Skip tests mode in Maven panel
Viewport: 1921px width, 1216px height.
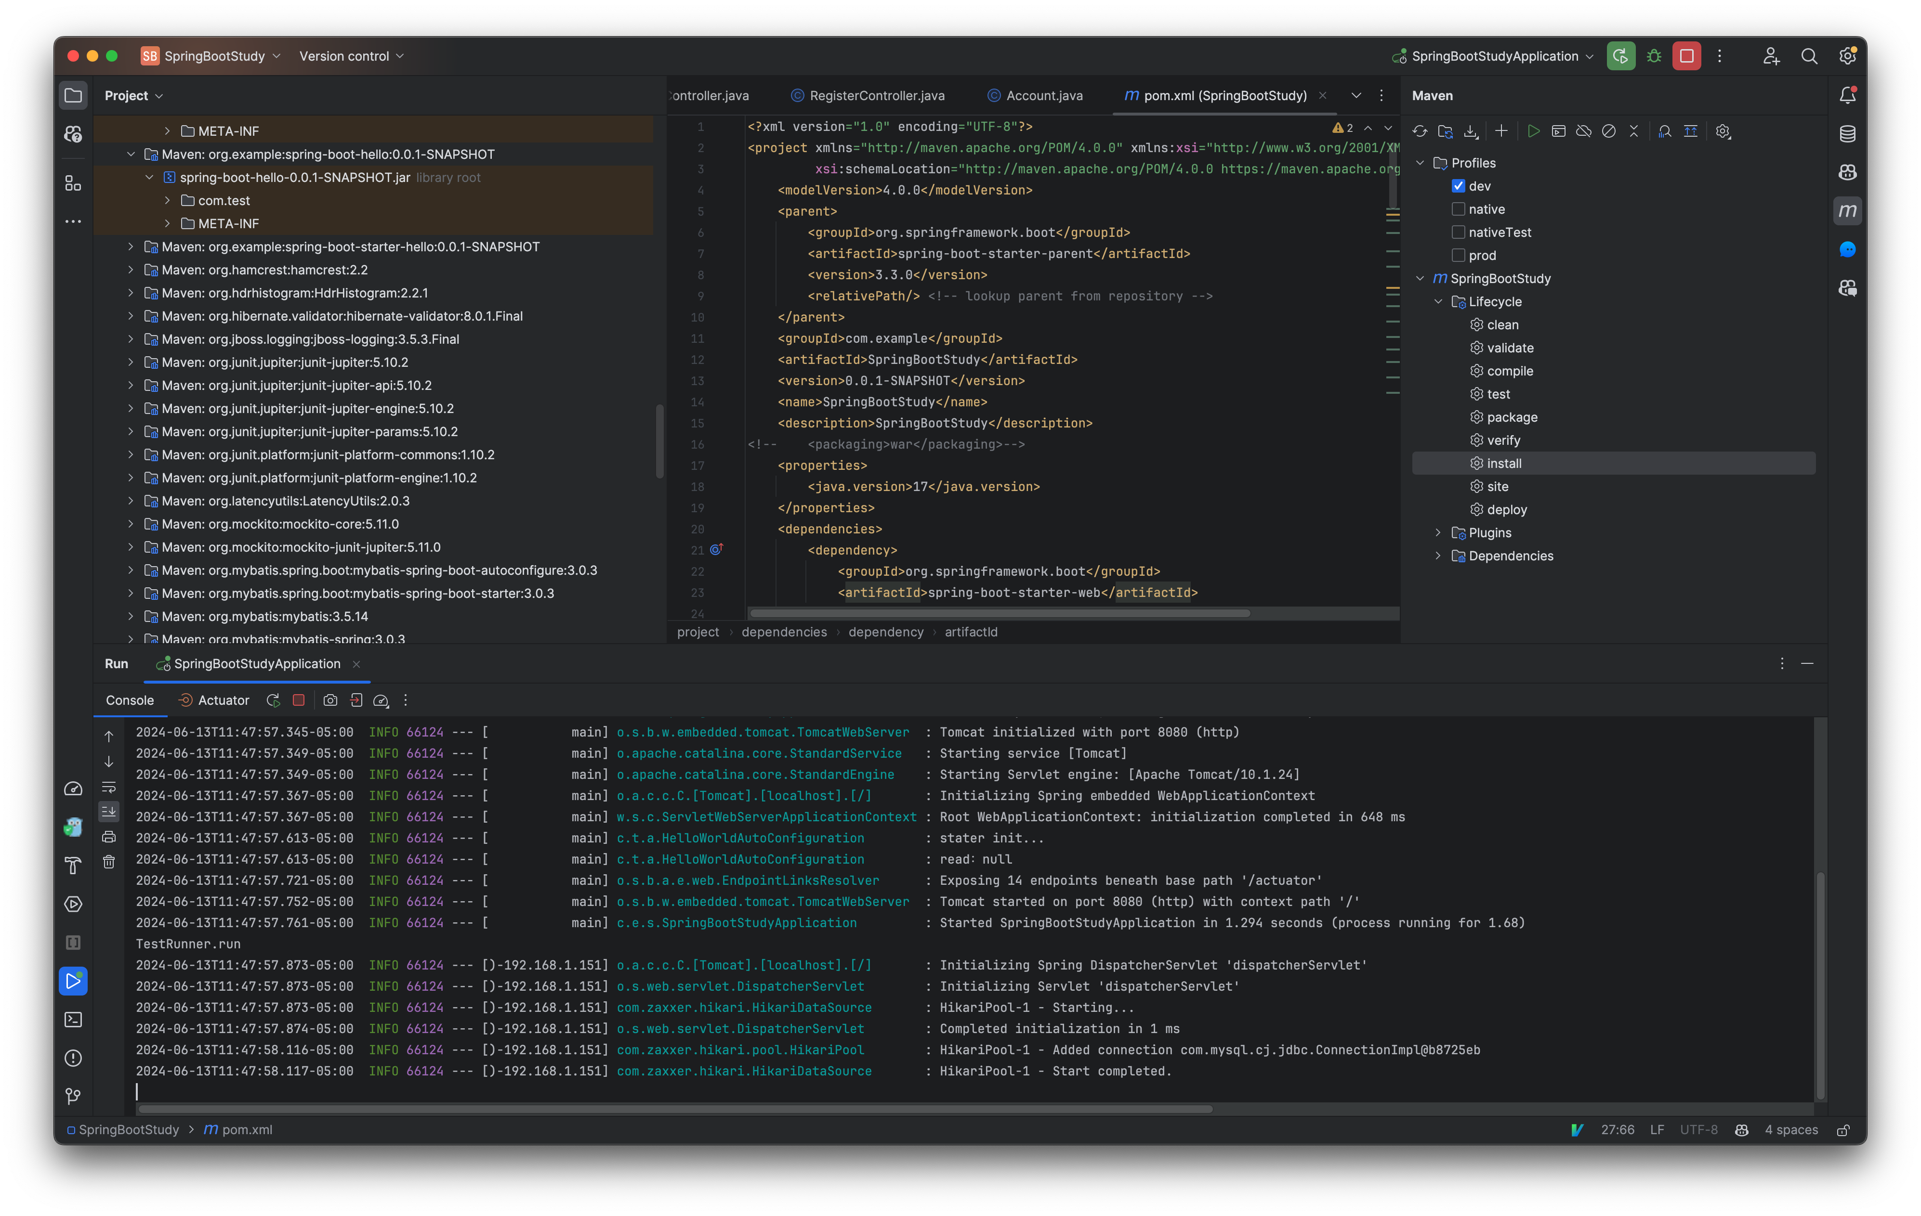[1608, 131]
